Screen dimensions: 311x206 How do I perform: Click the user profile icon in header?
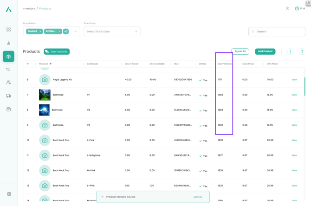pos(287,8)
